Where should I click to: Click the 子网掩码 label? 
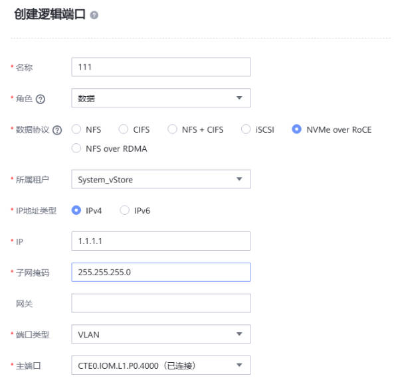click(33, 273)
